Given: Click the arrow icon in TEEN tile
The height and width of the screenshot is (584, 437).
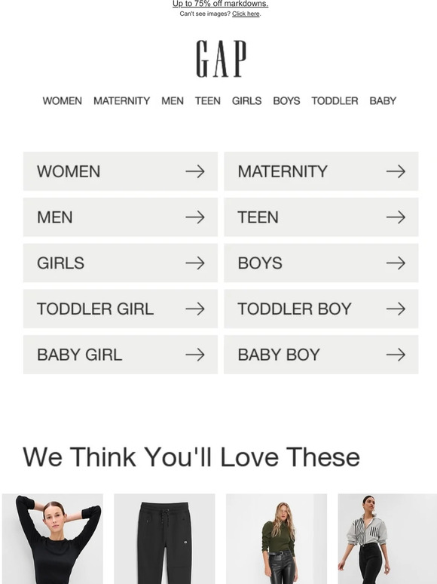Looking at the screenshot, I should click(396, 217).
